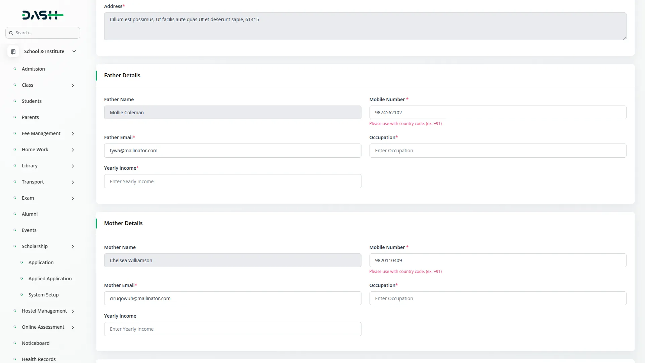This screenshot has height=363, width=645.
Task: Click the search magnifier icon
Action: pyautogui.click(x=11, y=33)
